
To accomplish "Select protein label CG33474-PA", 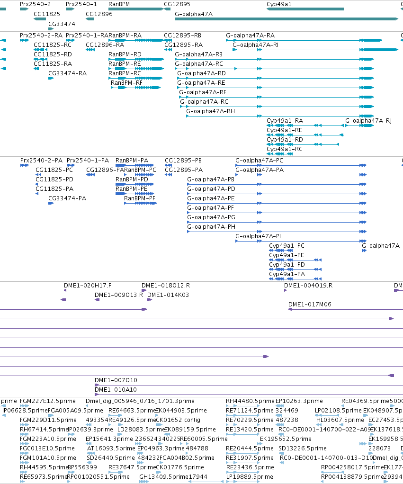I will [x=67, y=198].
